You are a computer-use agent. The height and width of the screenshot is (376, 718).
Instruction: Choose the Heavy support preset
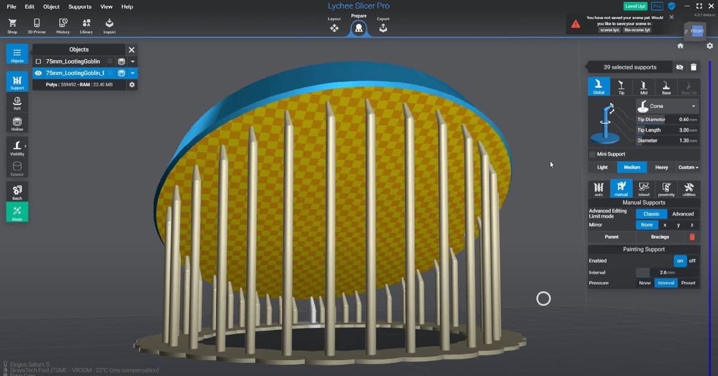coord(662,168)
